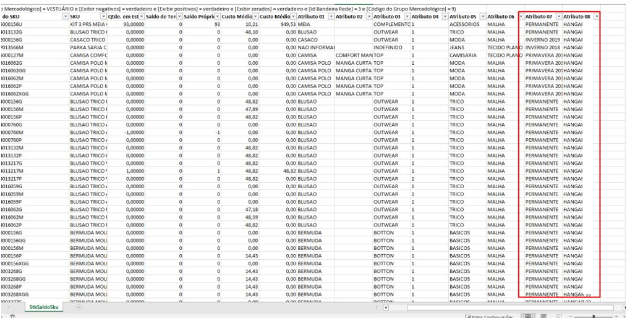Switch to Normal view in status bar
Viewport: 635px width, 319px height.
pos(527,316)
